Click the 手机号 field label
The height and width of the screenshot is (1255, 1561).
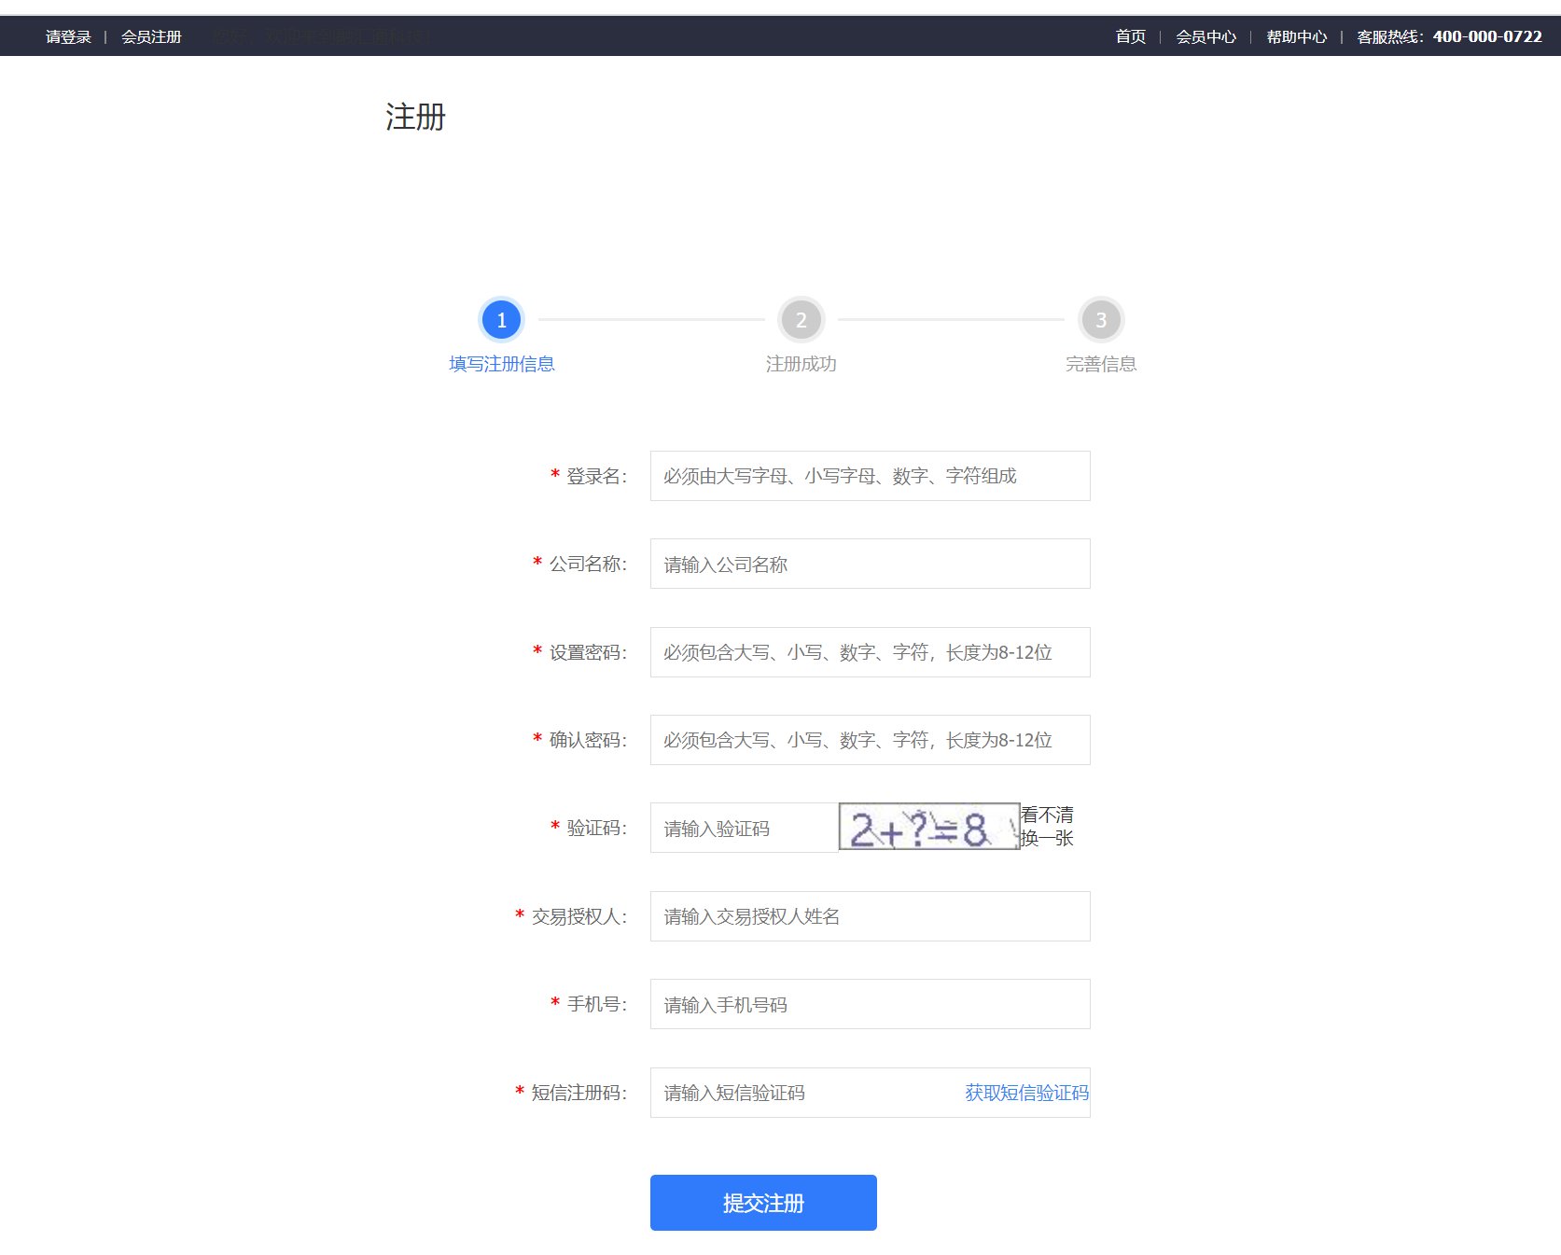[x=597, y=1004]
